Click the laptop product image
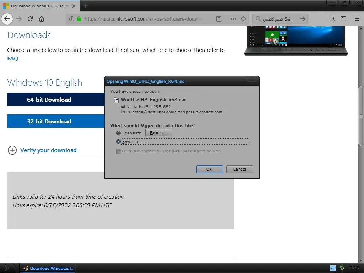This screenshot has width=364, height=273. click(296, 41)
